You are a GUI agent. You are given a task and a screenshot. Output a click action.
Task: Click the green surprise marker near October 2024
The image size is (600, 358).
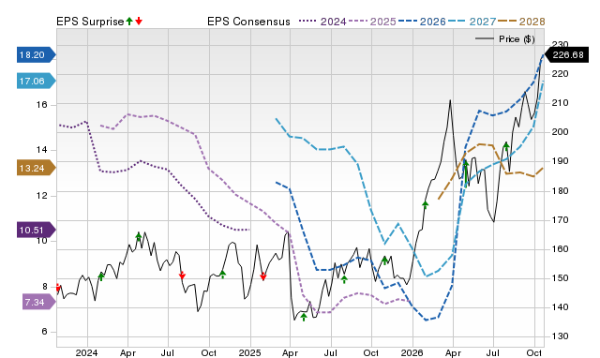[x=223, y=275]
